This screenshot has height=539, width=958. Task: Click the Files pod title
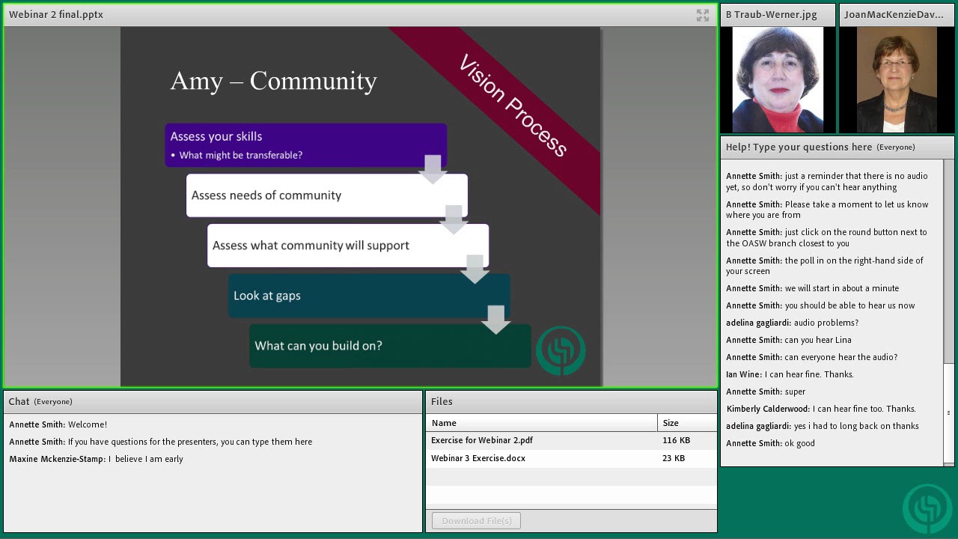point(442,402)
